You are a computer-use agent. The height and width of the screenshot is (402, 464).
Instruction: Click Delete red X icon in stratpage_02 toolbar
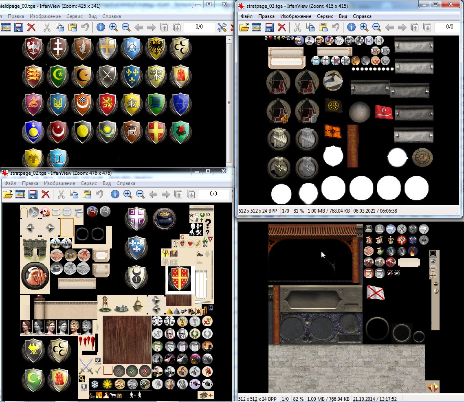[45, 194]
